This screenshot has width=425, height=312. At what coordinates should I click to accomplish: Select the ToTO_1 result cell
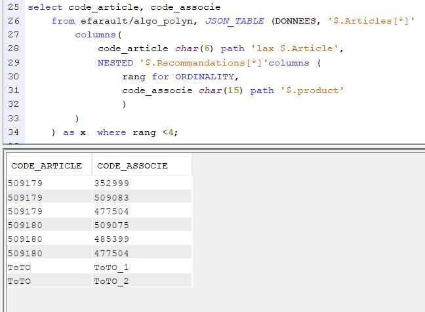pos(111,267)
